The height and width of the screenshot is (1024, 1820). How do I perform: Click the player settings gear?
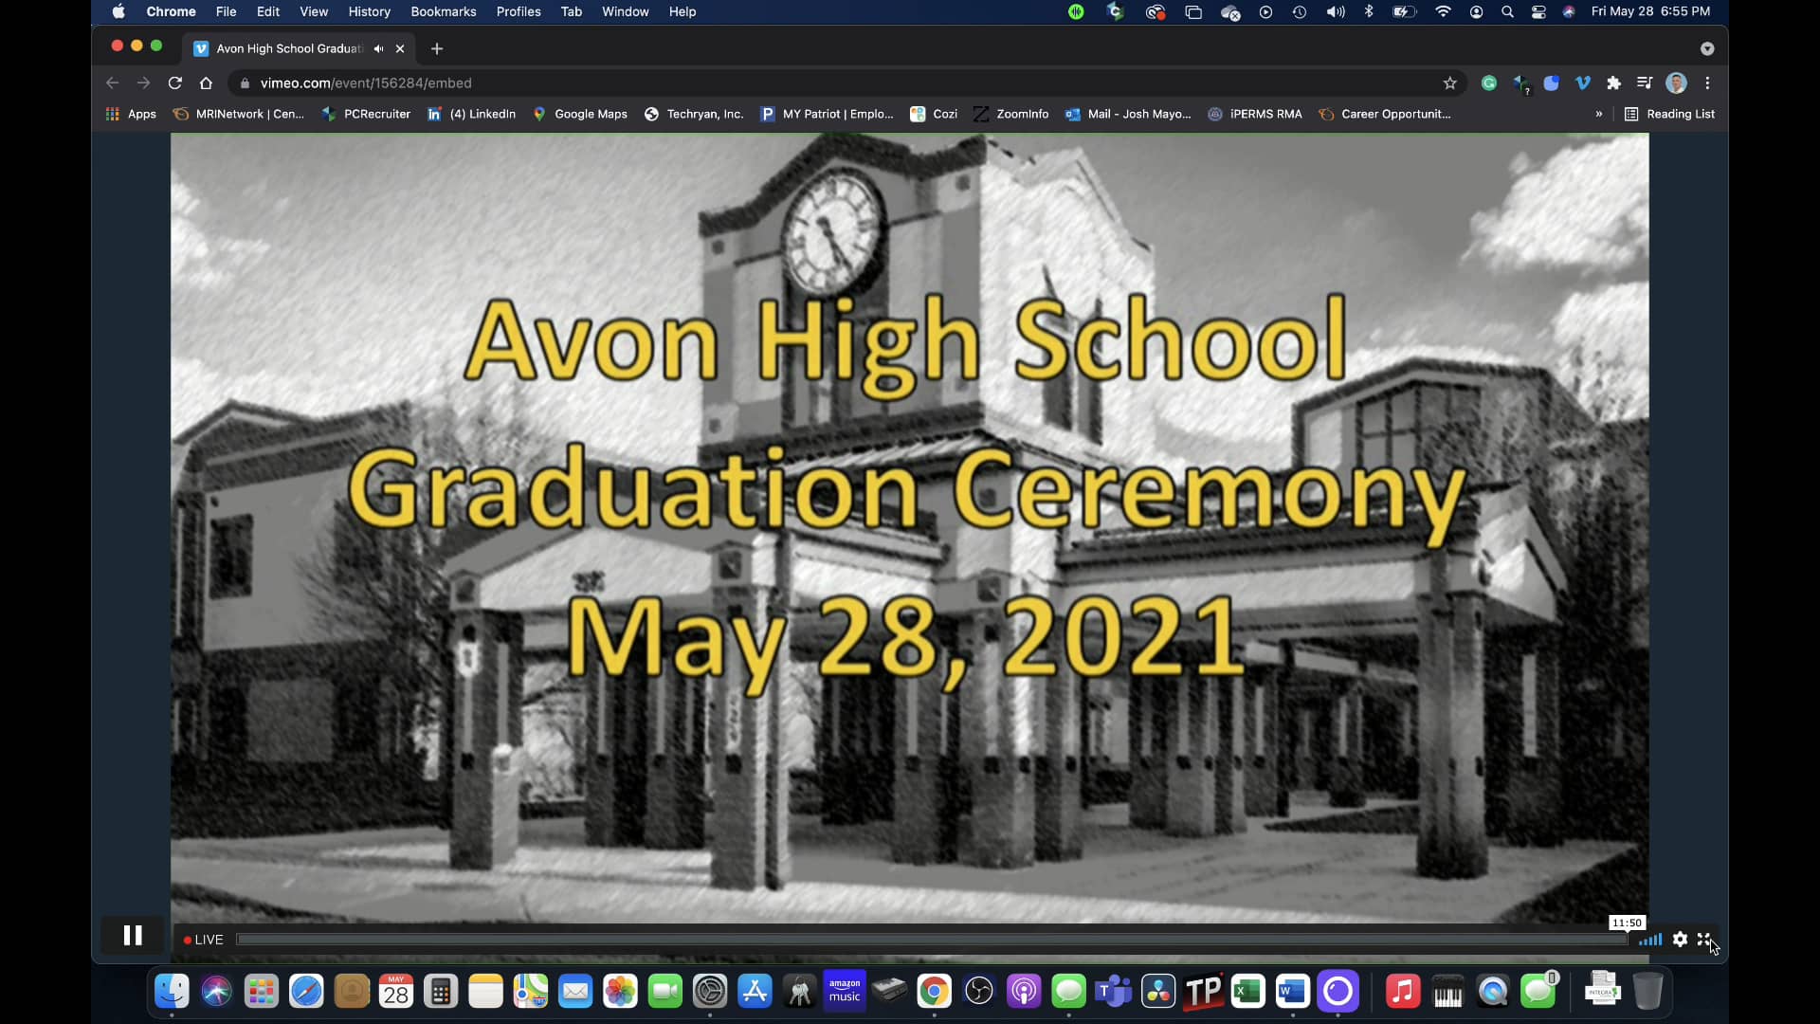1680,940
